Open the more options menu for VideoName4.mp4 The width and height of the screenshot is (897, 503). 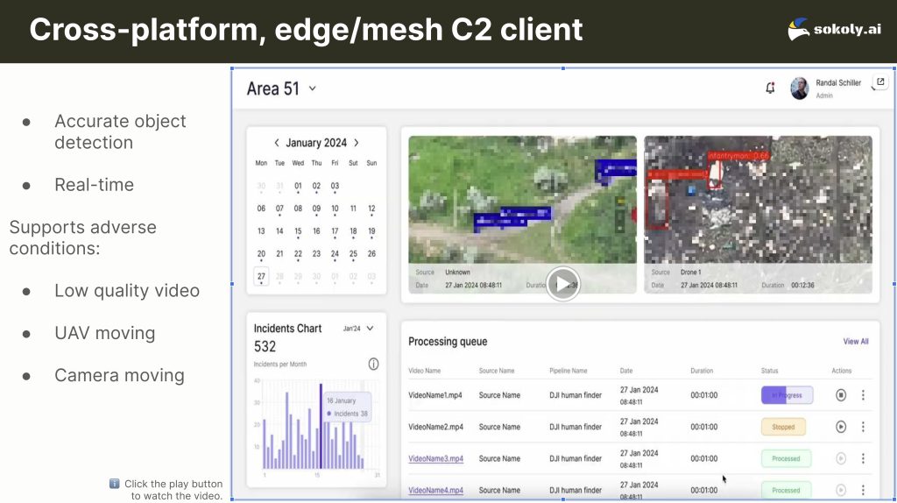[x=863, y=490]
